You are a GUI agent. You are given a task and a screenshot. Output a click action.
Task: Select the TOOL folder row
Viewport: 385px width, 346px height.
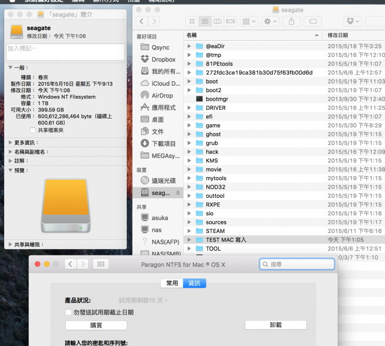pos(284,249)
